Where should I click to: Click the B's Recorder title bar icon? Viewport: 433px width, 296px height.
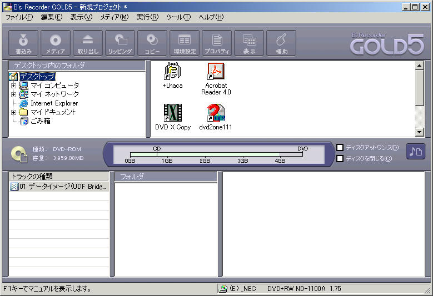(7, 7)
